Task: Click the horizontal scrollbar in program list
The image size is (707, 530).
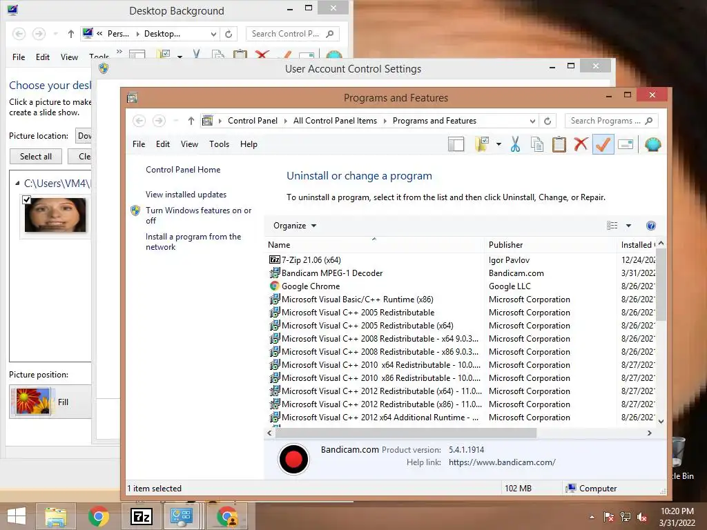Action: [406, 433]
